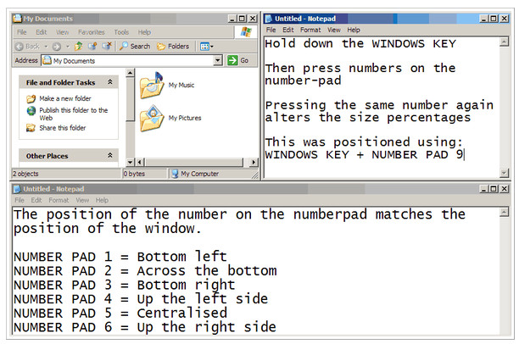Click up scroll arrow in bottom Notepad

504,212
